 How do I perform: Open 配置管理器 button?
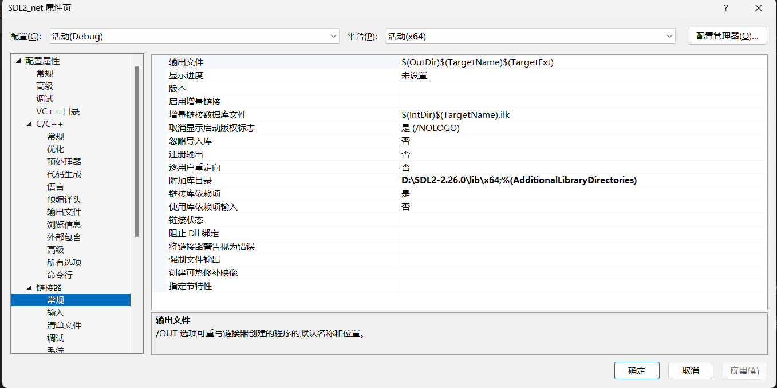pos(727,35)
